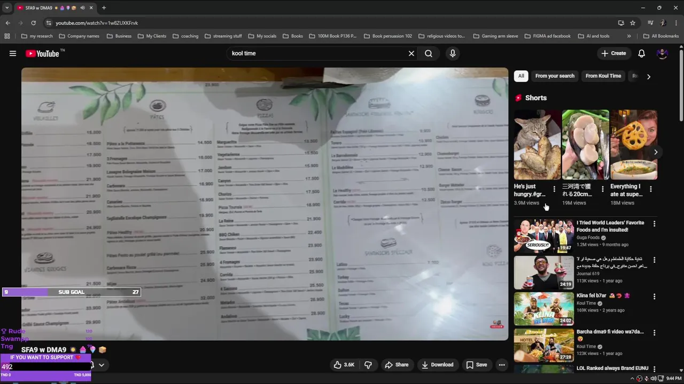Viewport: 684px width, 384px height.
Task: Click the video player showing the menu
Action: click(x=265, y=204)
